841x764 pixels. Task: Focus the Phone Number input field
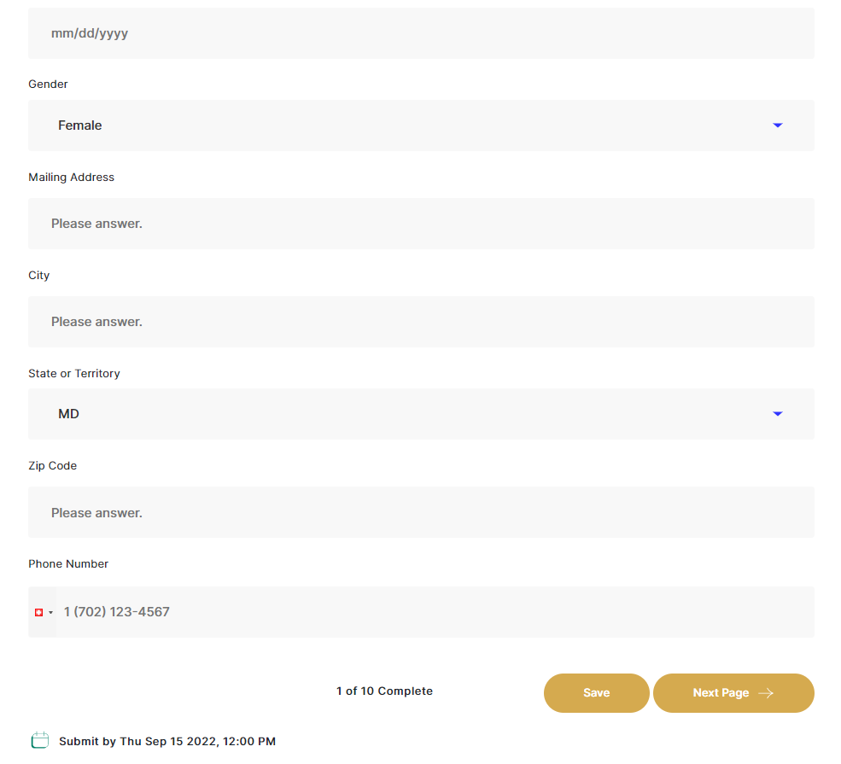coord(435,612)
